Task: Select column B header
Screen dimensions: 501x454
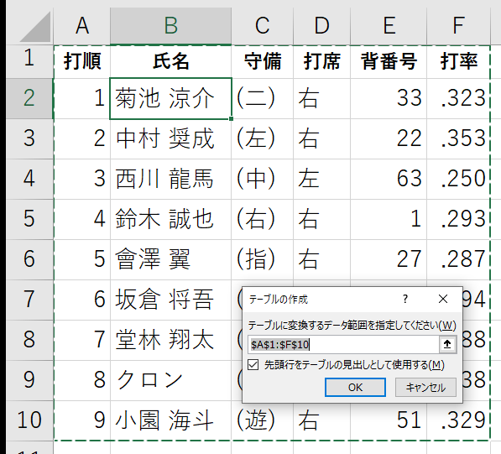Action: (170, 25)
